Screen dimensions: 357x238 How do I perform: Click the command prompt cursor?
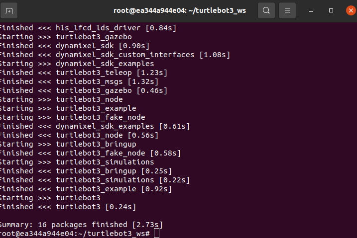(x=157, y=233)
